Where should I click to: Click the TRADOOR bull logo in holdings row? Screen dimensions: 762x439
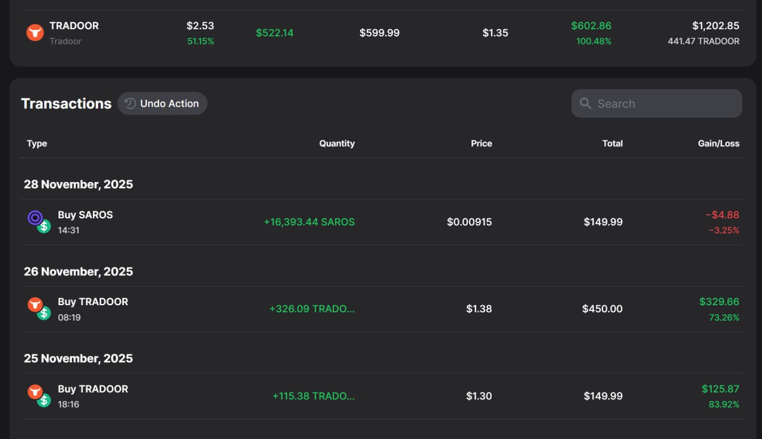click(x=35, y=33)
